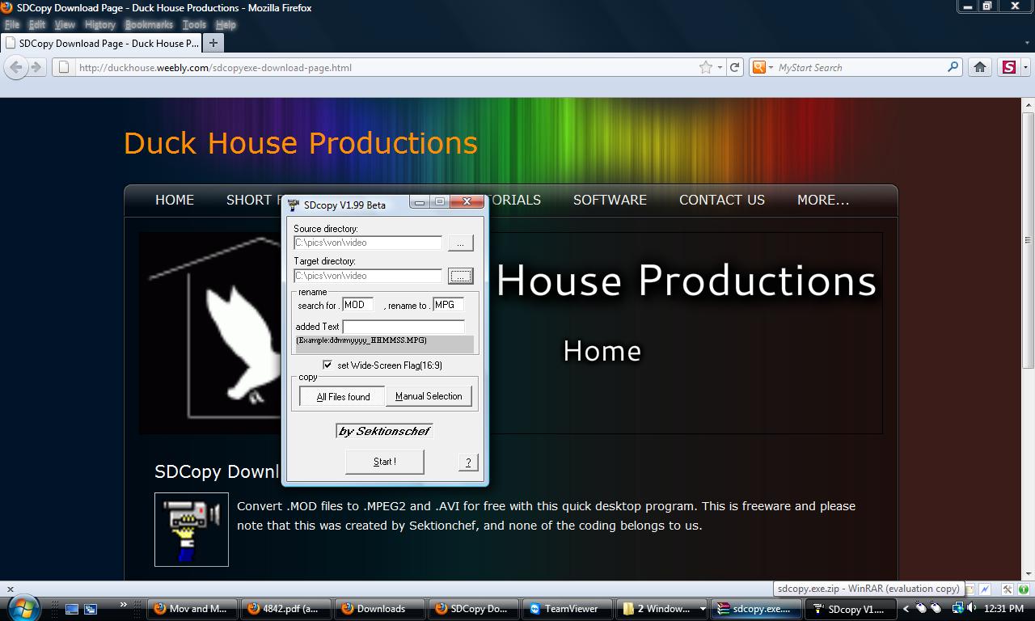Click the volume speaker tray icon
This screenshot has height=621, width=1035.
click(972, 608)
